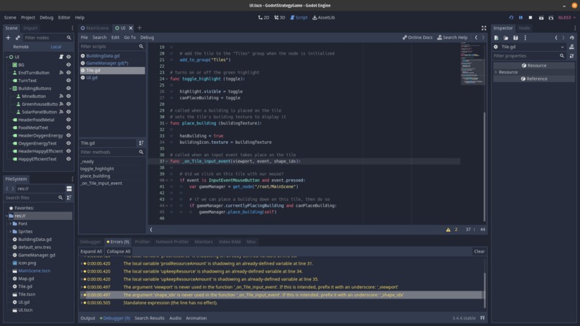
Task: Play a custom scene
Action: (550, 17)
